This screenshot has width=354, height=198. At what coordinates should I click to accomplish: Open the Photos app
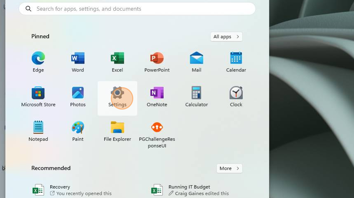(78, 97)
